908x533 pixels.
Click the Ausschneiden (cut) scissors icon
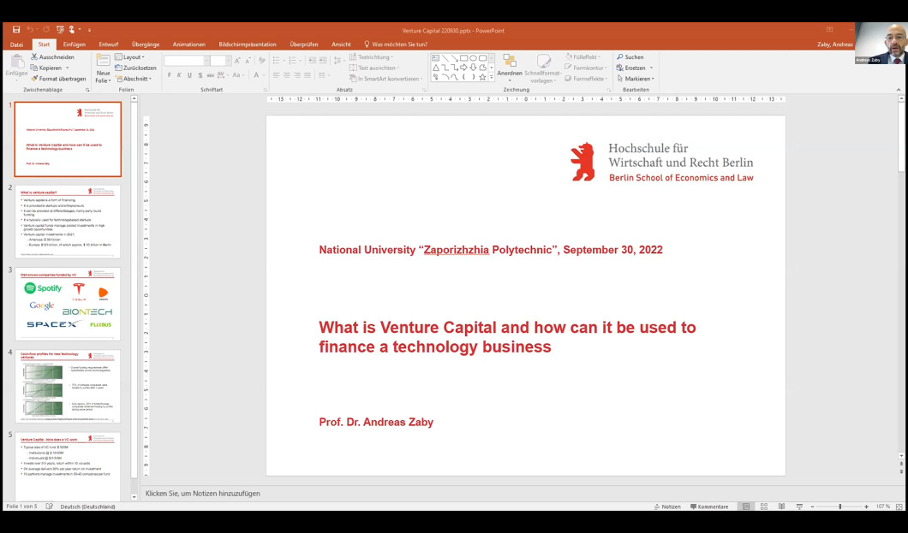click(x=34, y=57)
